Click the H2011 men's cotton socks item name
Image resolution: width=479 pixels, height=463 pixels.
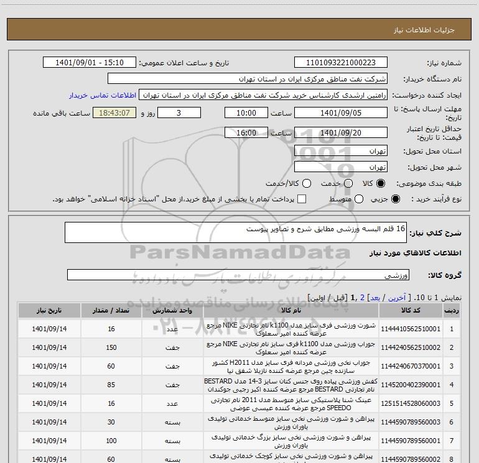click(x=291, y=366)
